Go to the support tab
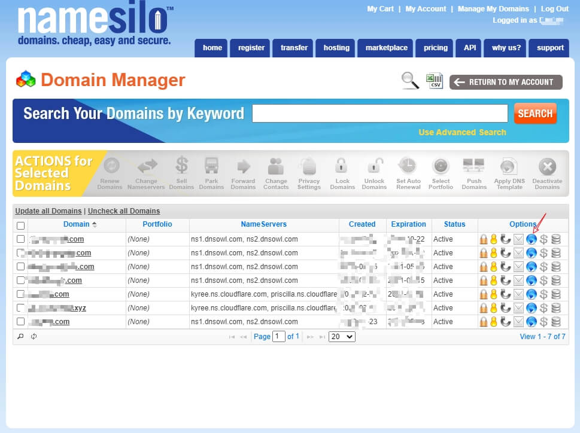The image size is (580, 433). (550, 48)
